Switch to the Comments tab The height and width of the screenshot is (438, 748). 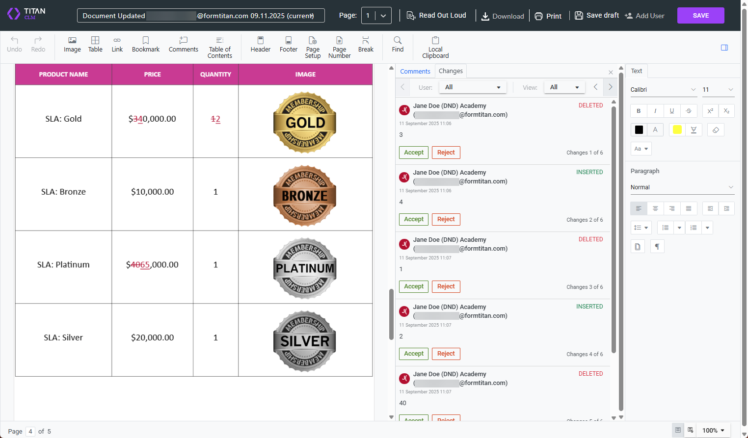415,71
